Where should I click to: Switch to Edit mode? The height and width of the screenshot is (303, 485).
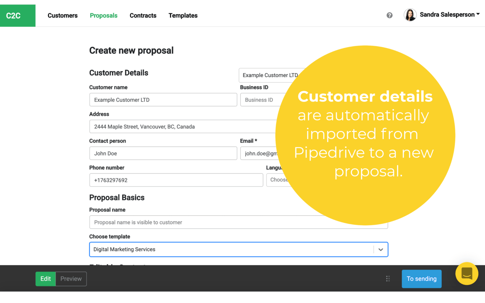[45, 279]
